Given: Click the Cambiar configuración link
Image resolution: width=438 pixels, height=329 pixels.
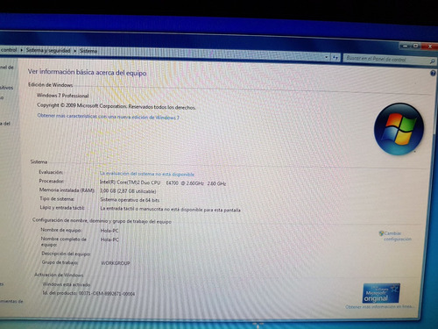Looking at the screenshot, I should pos(398,236).
